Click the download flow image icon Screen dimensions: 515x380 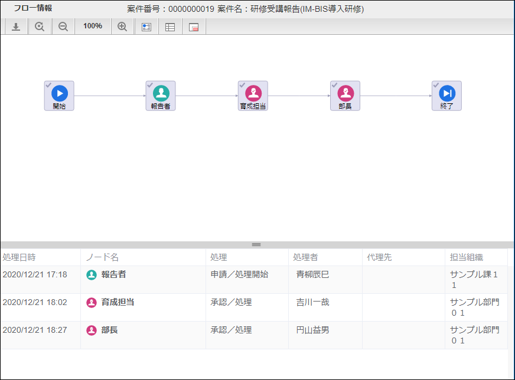(x=16, y=27)
